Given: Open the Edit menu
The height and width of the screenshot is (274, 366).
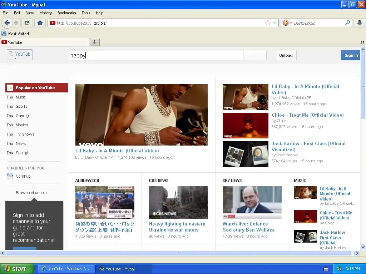Looking at the screenshot, I should coord(17,13).
